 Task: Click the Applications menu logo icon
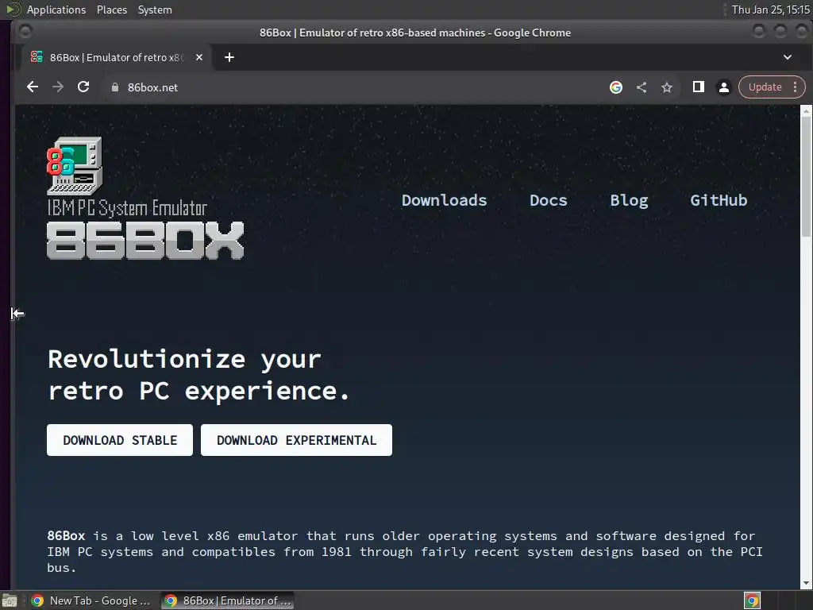[13, 10]
